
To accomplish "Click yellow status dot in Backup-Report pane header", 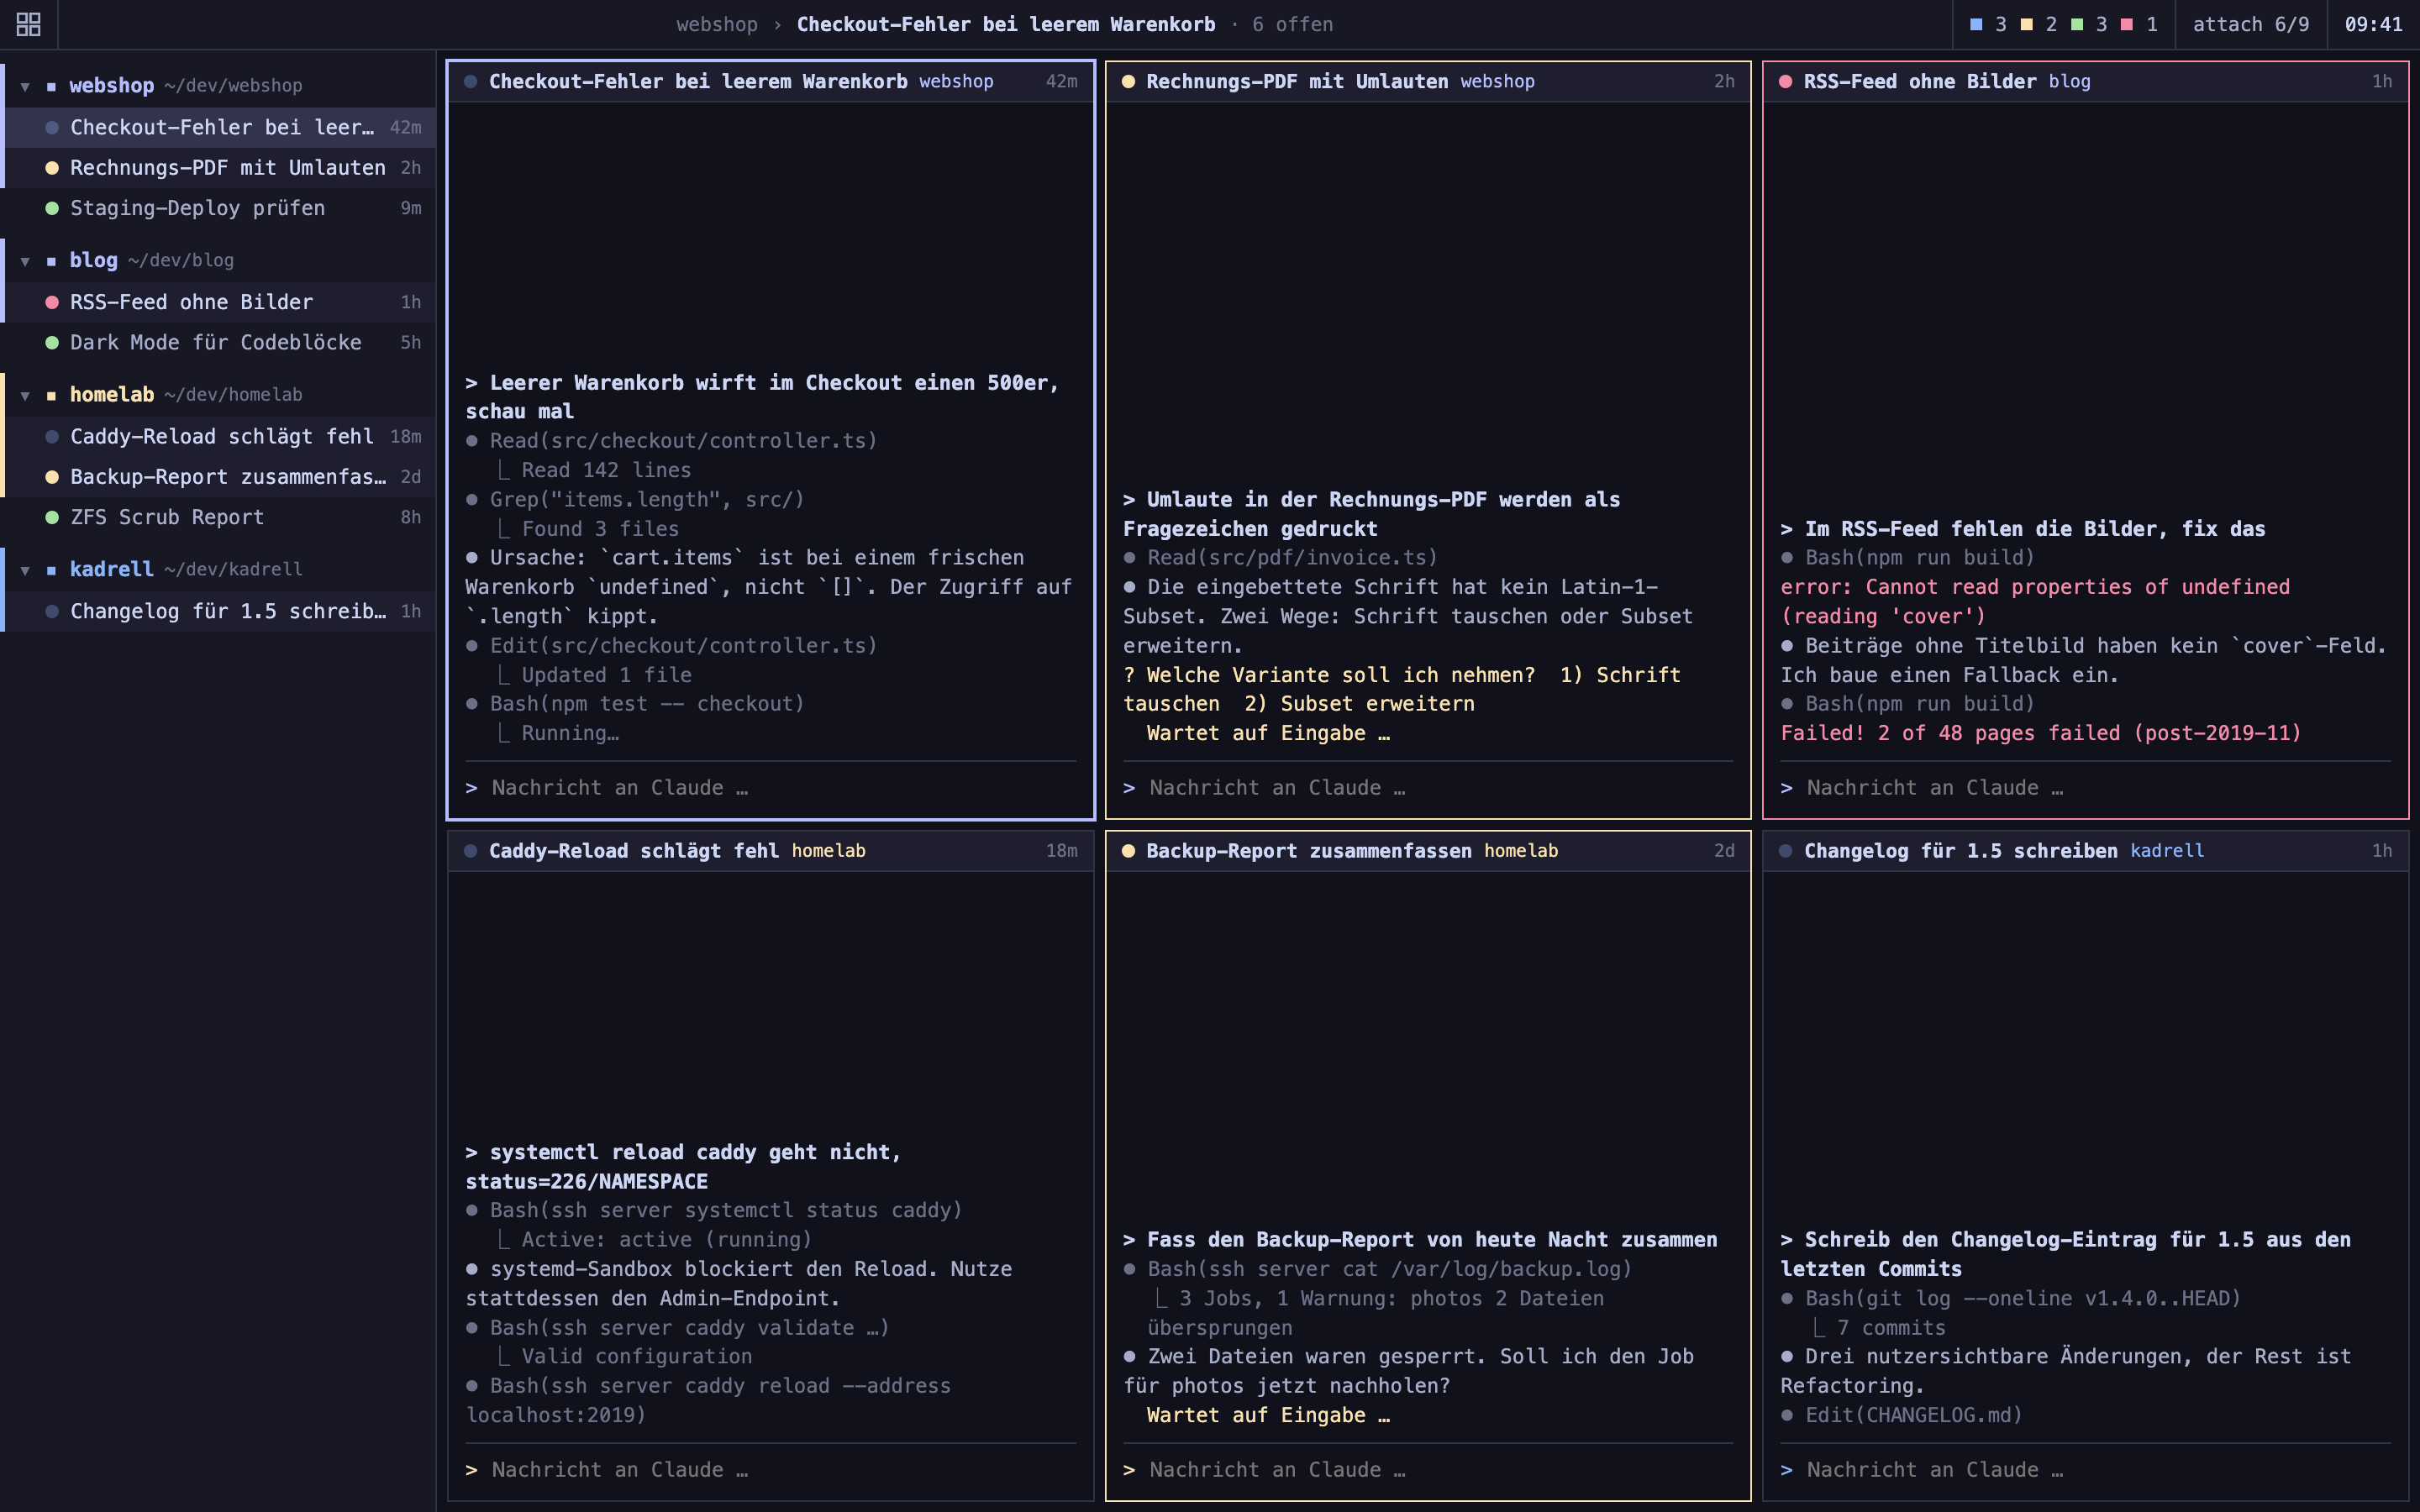I will 1128,851.
